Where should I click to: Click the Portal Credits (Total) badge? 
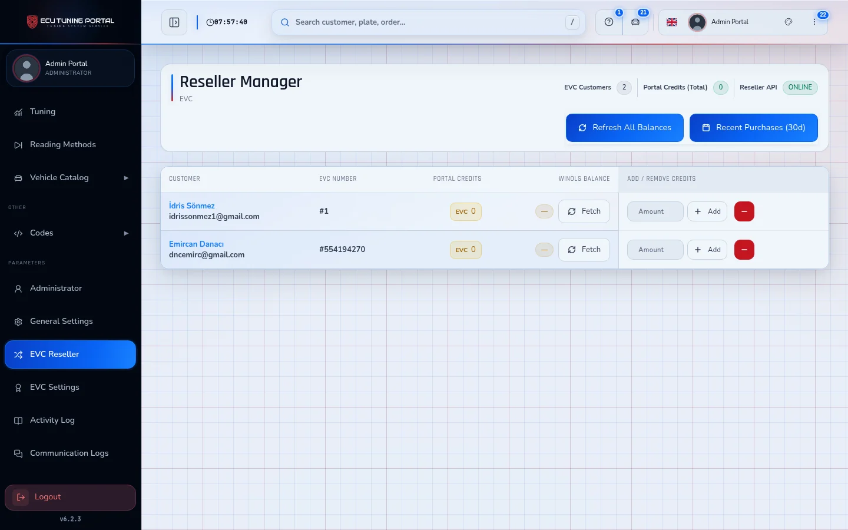[x=721, y=87]
